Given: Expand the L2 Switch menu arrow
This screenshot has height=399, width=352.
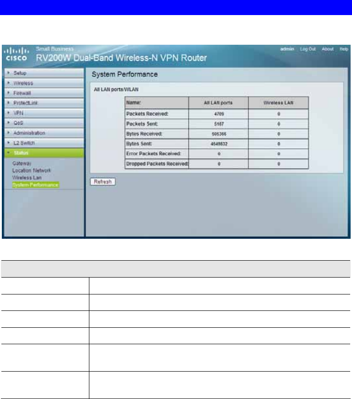Looking at the screenshot, I should 9,143.
